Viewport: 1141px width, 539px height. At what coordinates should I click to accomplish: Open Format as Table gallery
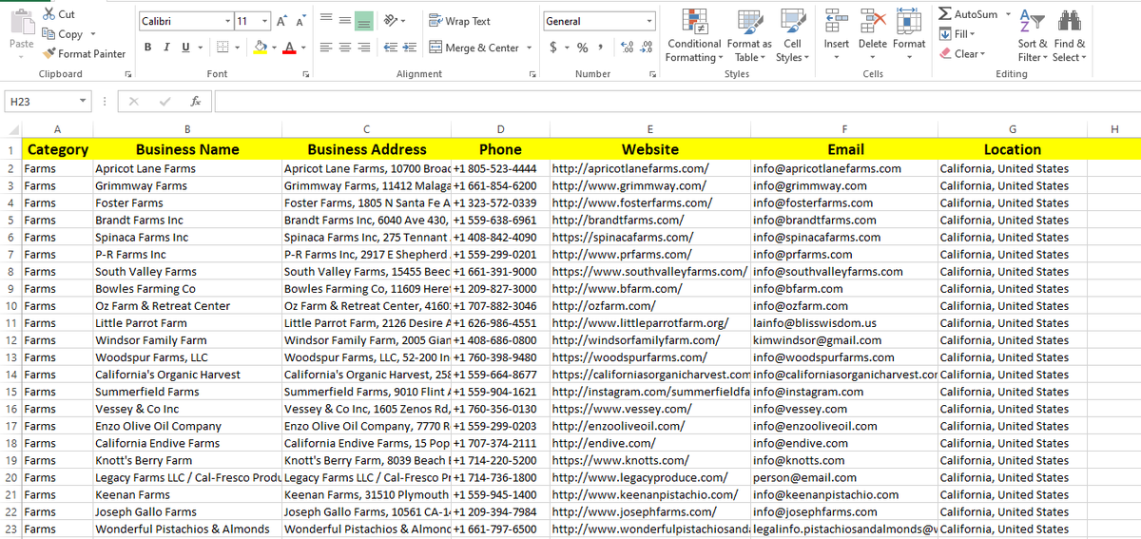(x=749, y=35)
